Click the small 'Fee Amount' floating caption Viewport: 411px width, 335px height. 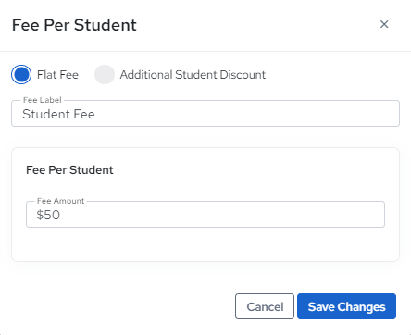(x=60, y=201)
